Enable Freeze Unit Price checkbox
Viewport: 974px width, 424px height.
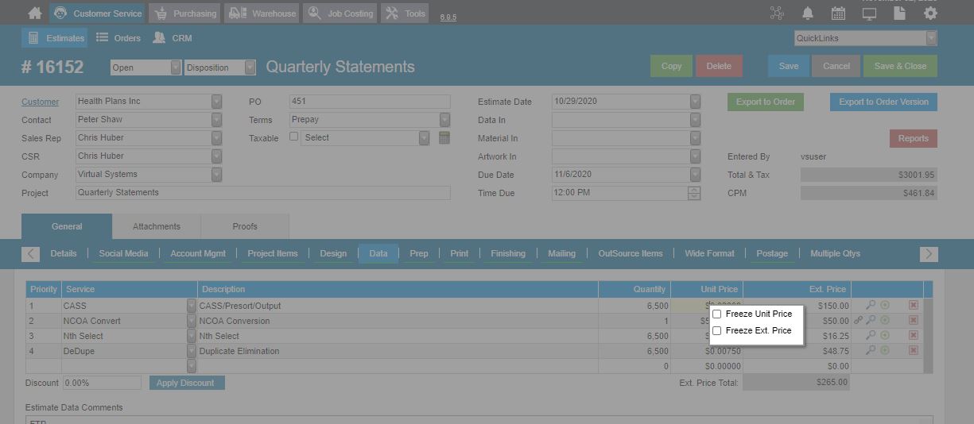(717, 314)
